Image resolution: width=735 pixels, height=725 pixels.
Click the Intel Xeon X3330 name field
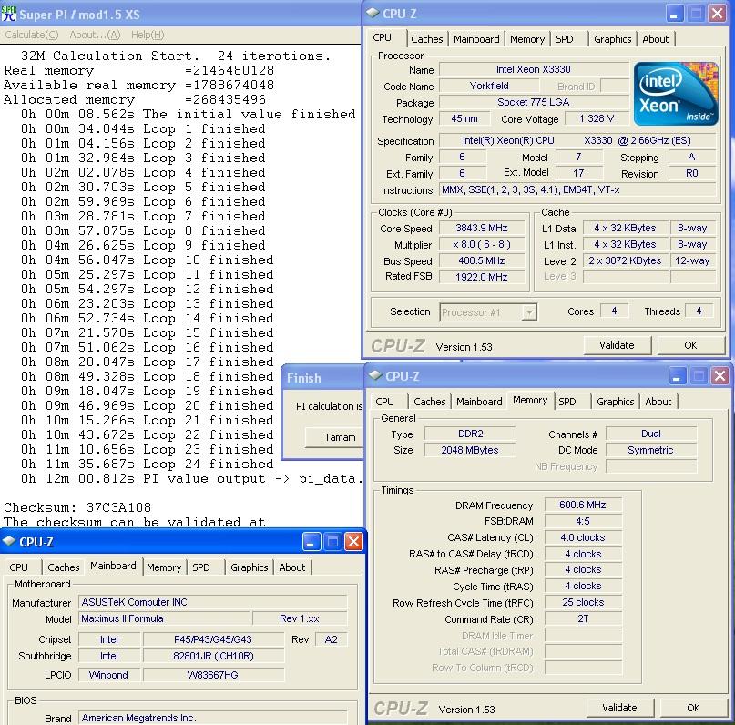(x=534, y=69)
